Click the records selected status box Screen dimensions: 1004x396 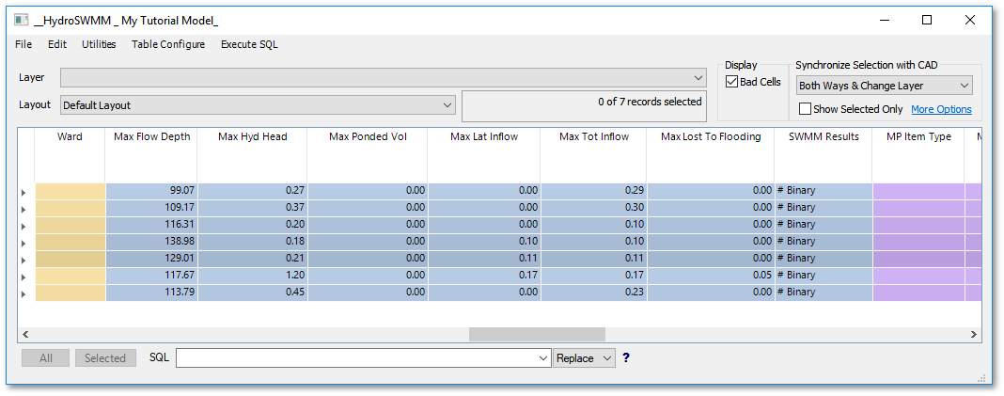[x=584, y=105]
